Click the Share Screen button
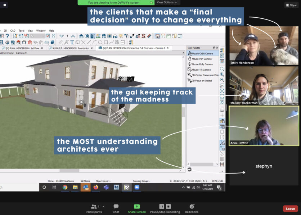Image resolution: width=301 pixels, height=215 pixels. (137, 209)
